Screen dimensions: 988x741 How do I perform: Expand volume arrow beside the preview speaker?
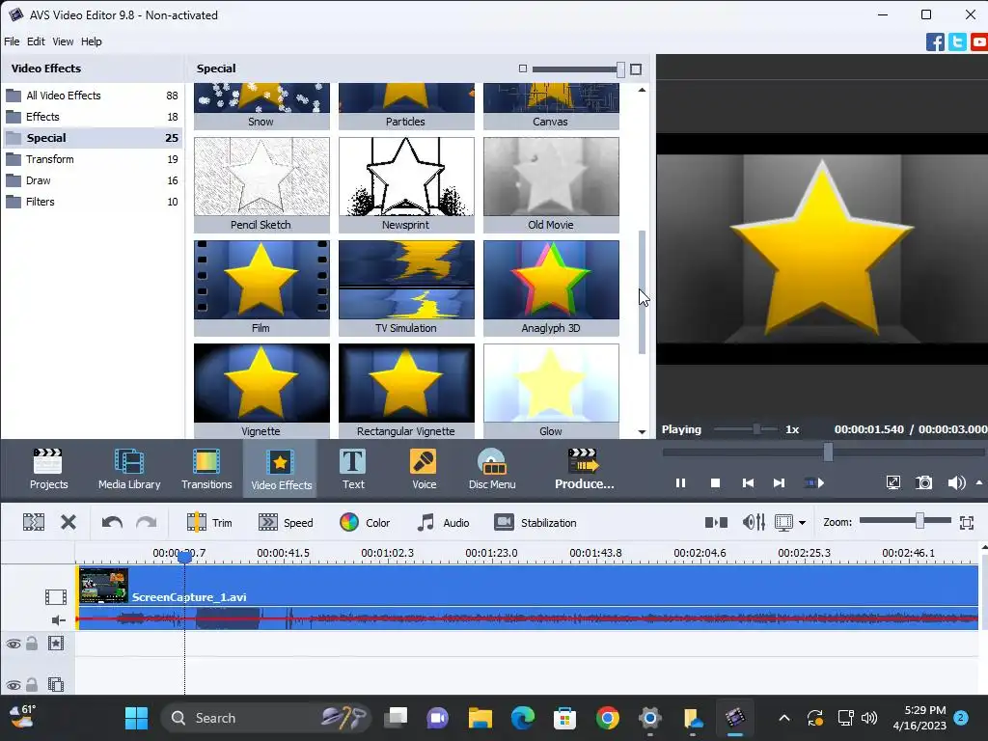coord(979,482)
